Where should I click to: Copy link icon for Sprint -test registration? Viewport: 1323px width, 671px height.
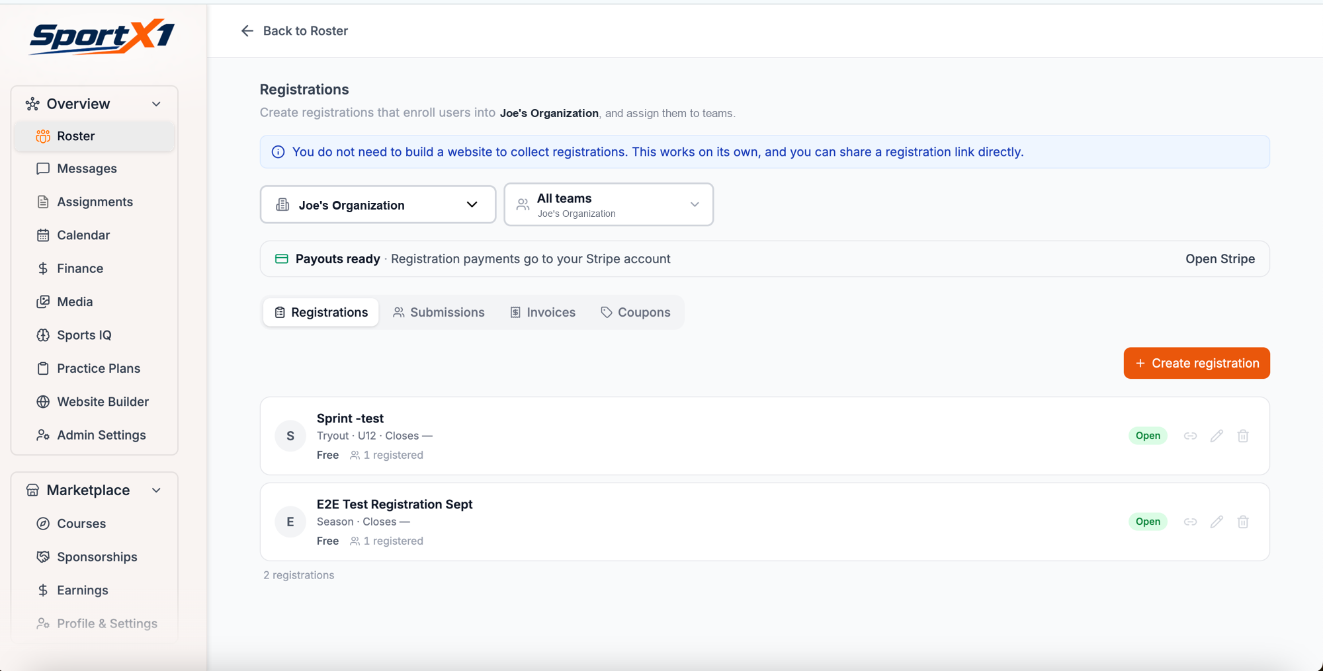1190,436
